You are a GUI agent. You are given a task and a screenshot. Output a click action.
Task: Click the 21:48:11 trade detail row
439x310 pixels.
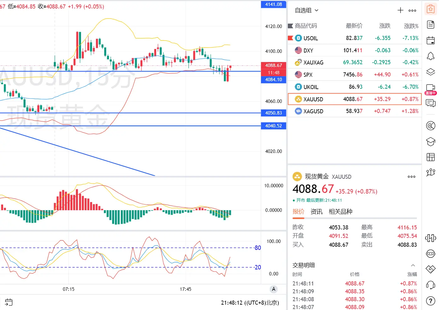click(x=355, y=284)
